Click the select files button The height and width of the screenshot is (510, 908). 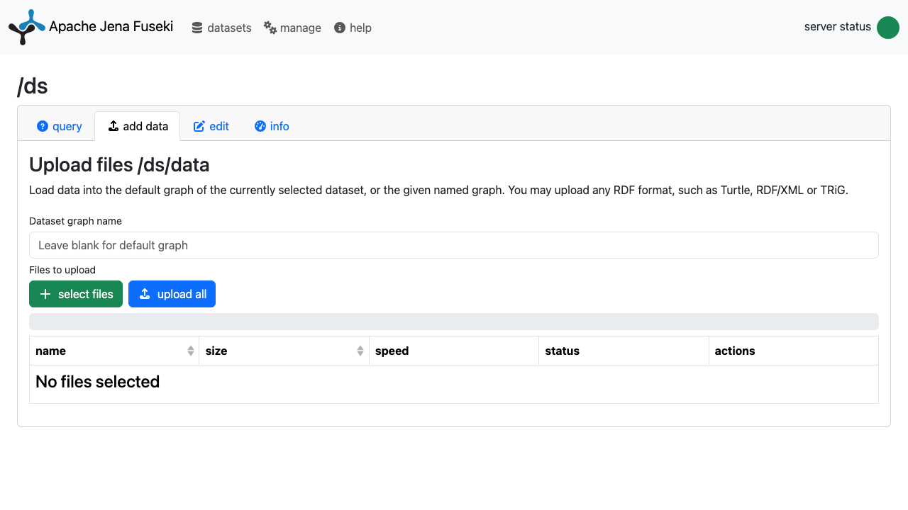coord(76,294)
